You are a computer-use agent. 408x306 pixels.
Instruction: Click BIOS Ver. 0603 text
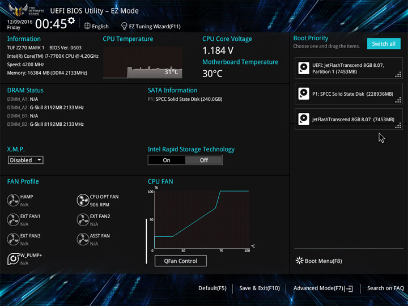click(65, 48)
